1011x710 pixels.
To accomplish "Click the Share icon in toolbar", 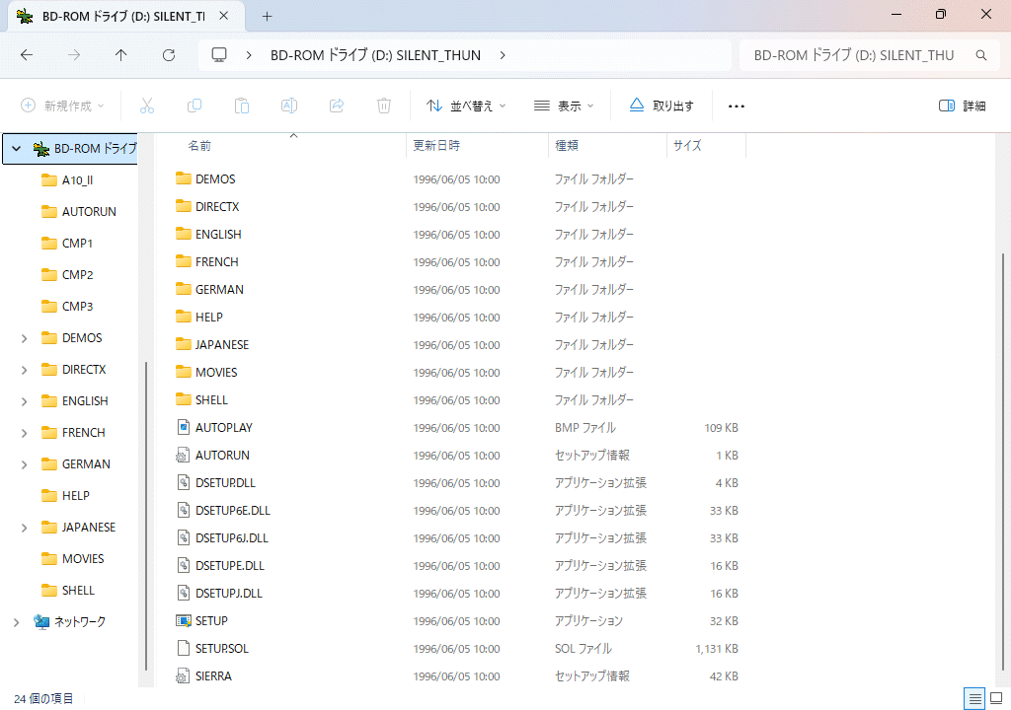I will tap(337, 106).
